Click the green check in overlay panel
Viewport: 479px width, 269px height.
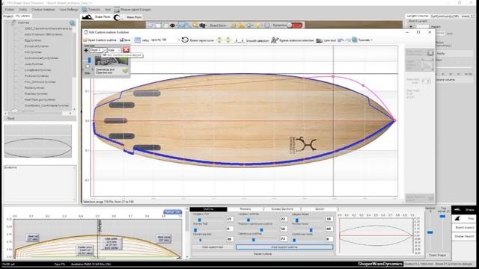(x=125, y=71)
